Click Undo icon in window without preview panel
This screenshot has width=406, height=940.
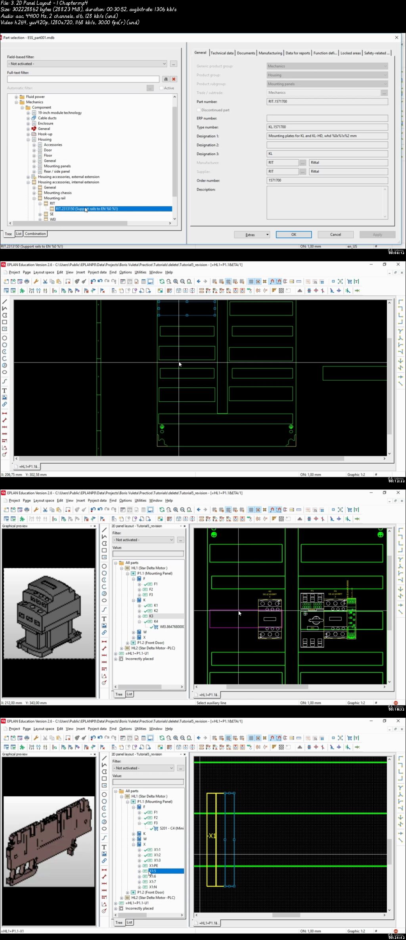pos(93,281)
